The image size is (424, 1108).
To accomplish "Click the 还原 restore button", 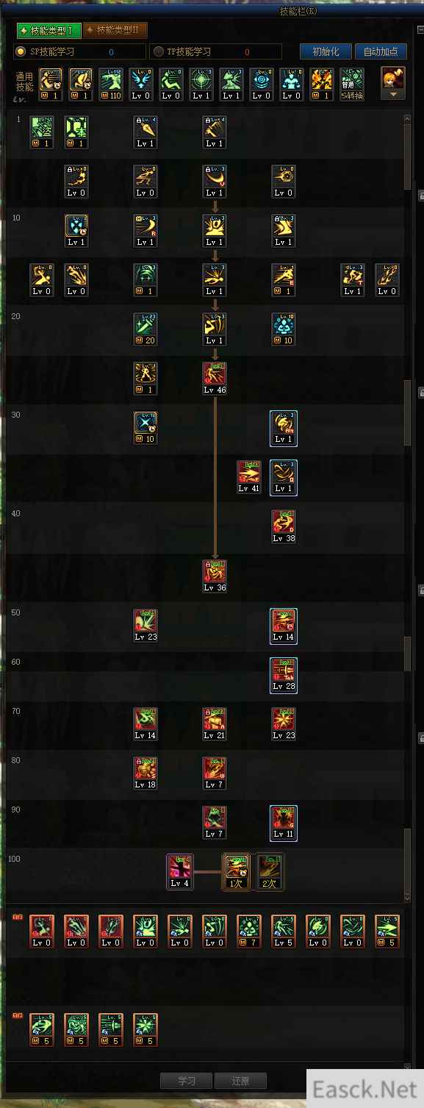I will (x=240, y=1081).
